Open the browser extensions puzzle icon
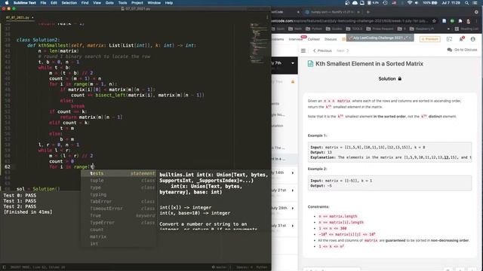 [x=460, y=21]
